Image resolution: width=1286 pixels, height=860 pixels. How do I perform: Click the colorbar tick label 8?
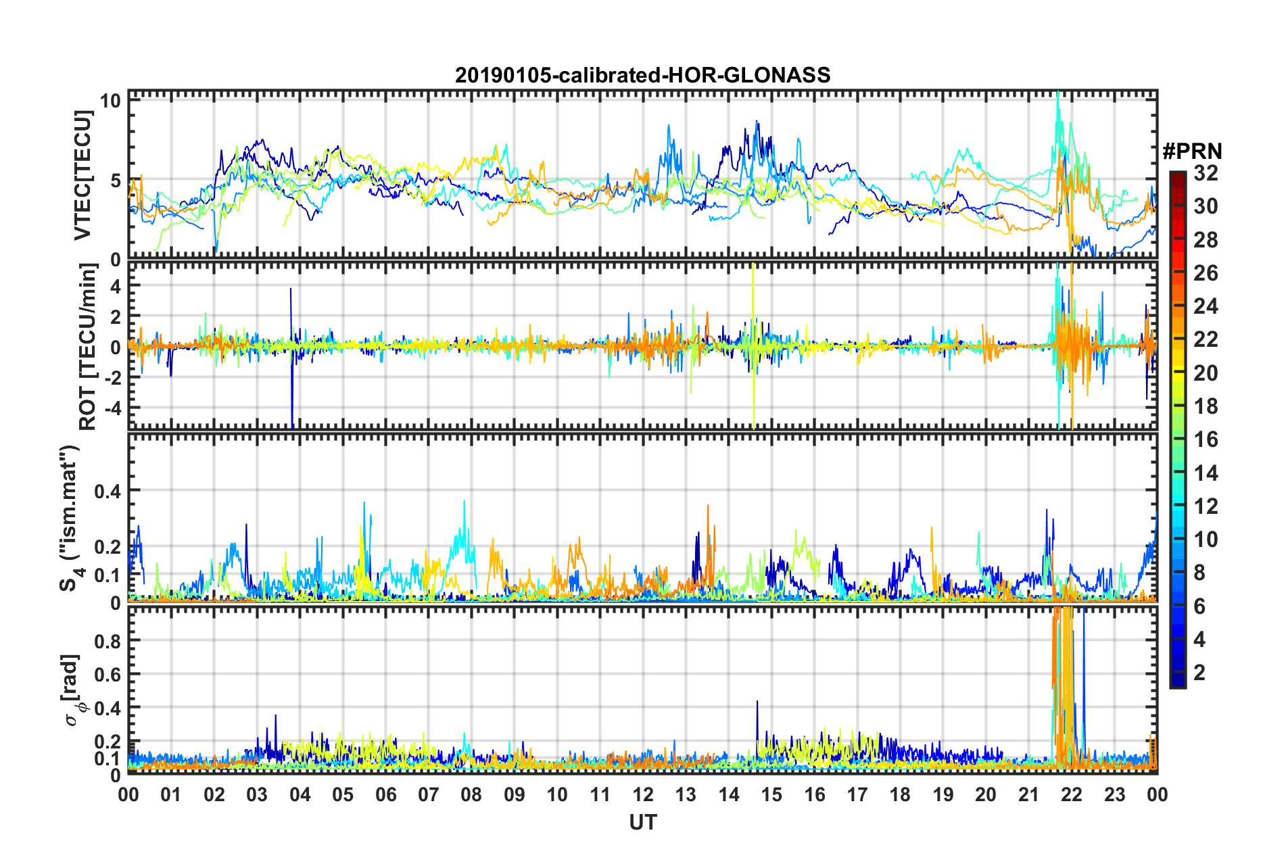tap(1199, 573)
